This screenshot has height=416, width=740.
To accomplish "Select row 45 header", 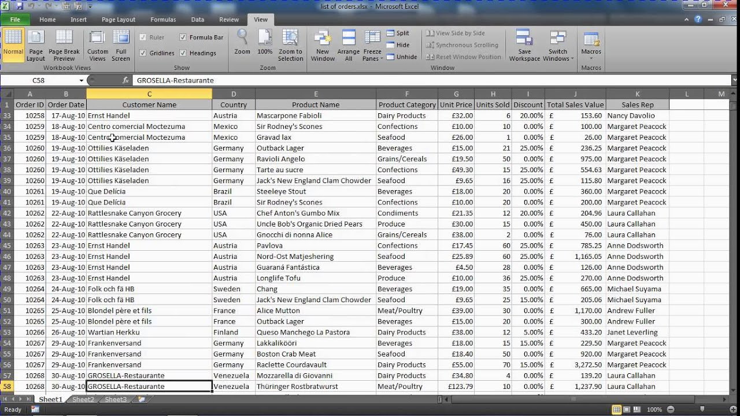I will coord(7,246).
